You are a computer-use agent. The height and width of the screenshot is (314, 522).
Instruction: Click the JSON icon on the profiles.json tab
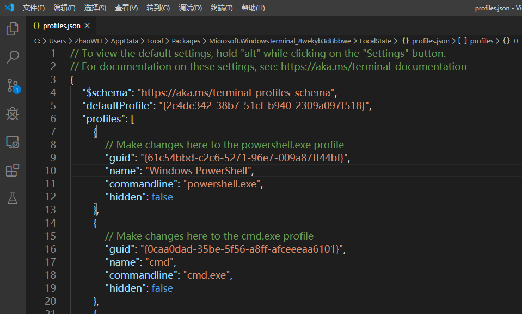tap(36, 25)
